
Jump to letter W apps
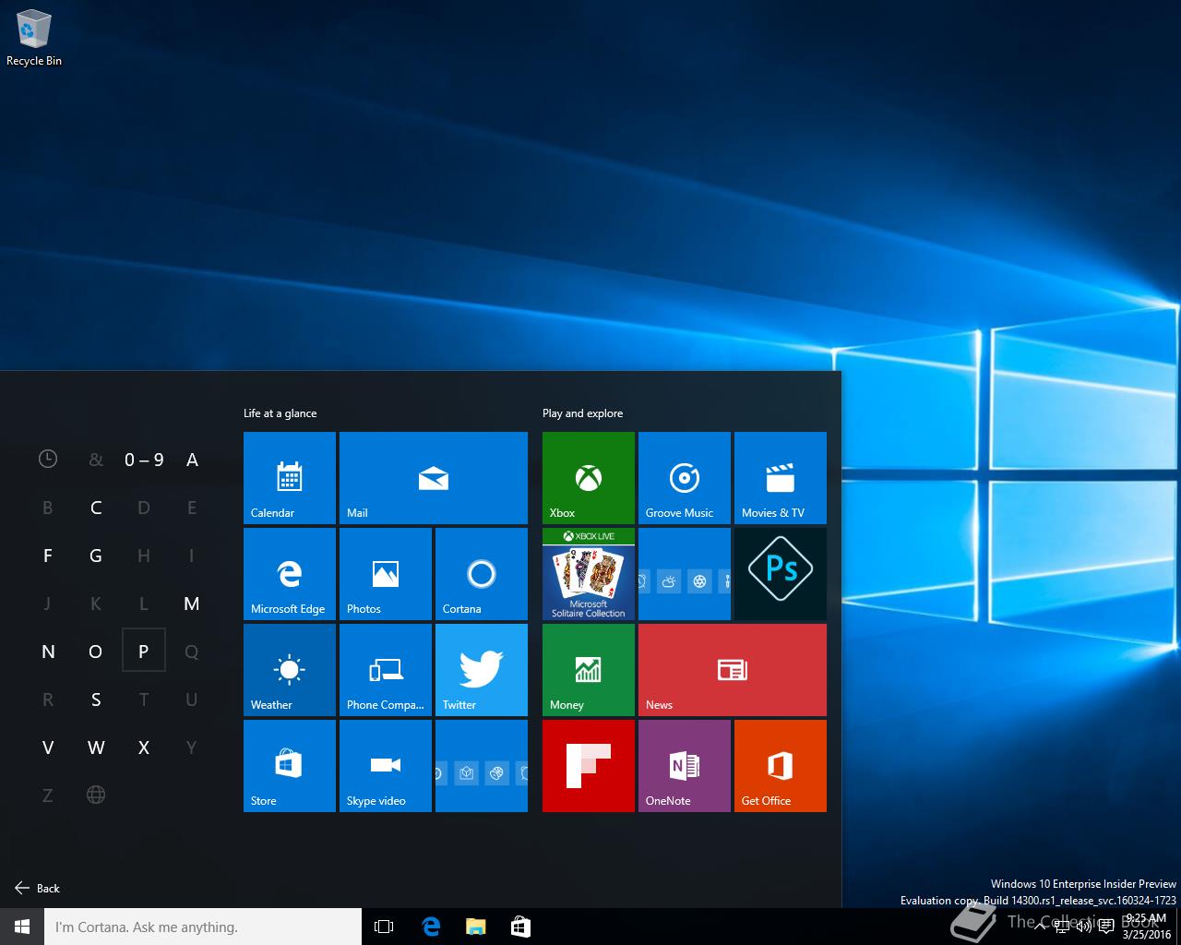click(x=96, y=748)
